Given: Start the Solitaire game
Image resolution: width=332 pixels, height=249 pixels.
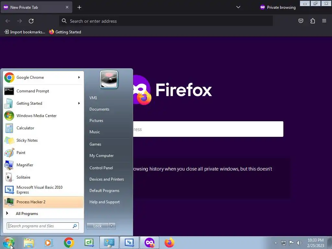Looking at the screenshot, I should 43,177.
